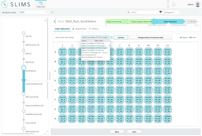Select well A1 containing 001173
Screen dimensions: 202x136
click(63, 52)
